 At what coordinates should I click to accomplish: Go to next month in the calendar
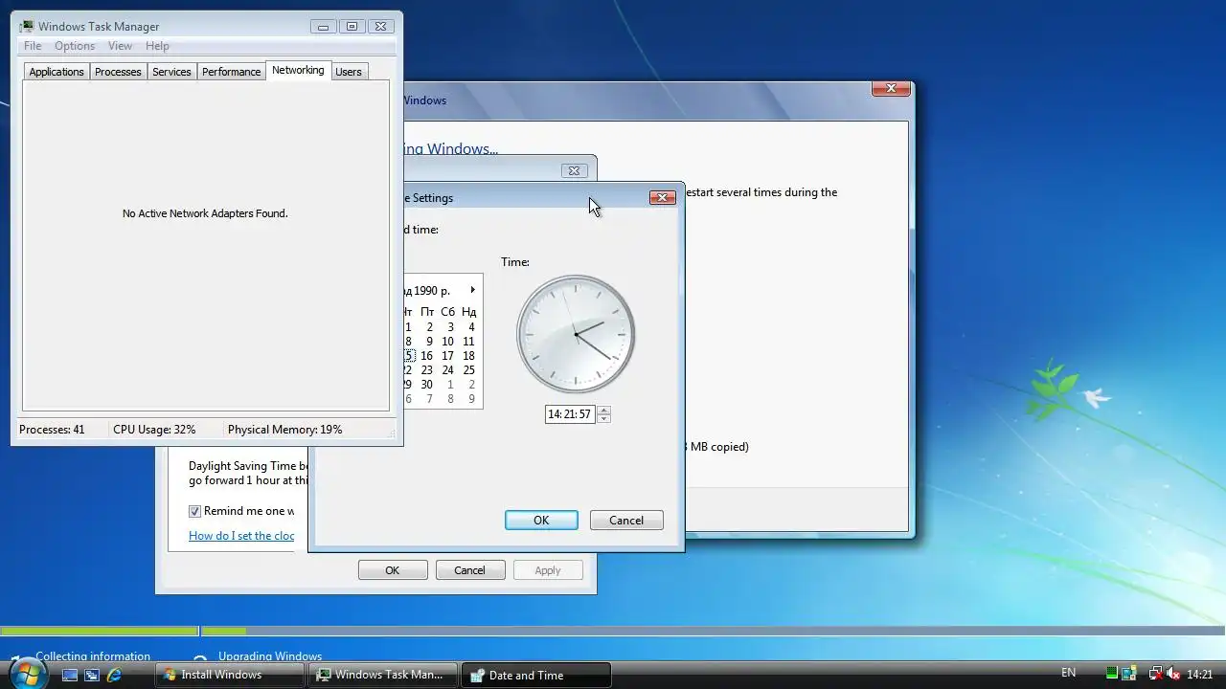tap(472, 290)
